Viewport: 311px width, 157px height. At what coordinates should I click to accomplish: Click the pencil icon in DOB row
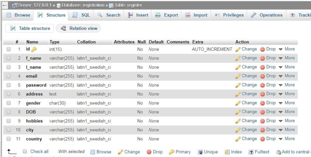point(238,112)
